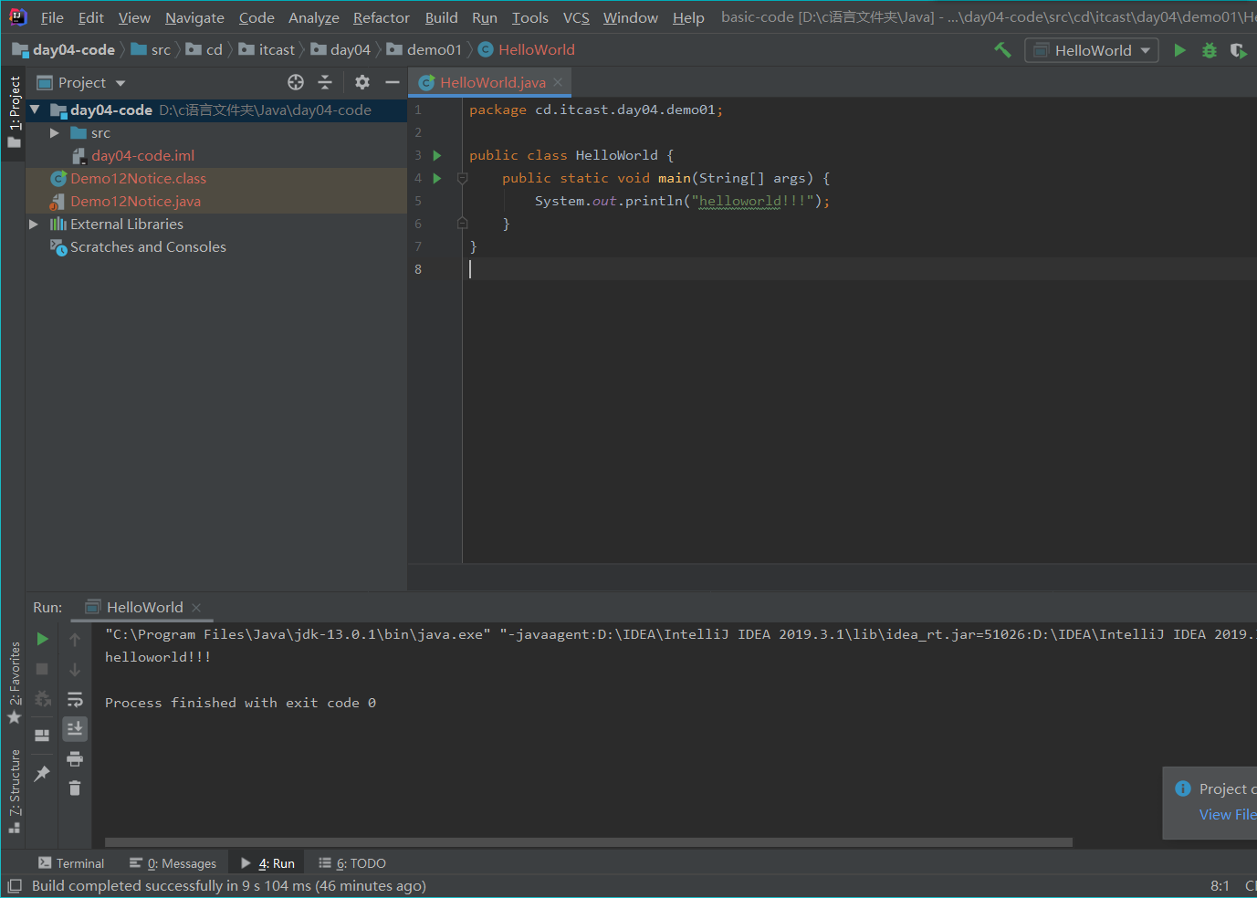Expand the src folder arrow
Viewport: 1257px width, 898px height.
[55, 133]
